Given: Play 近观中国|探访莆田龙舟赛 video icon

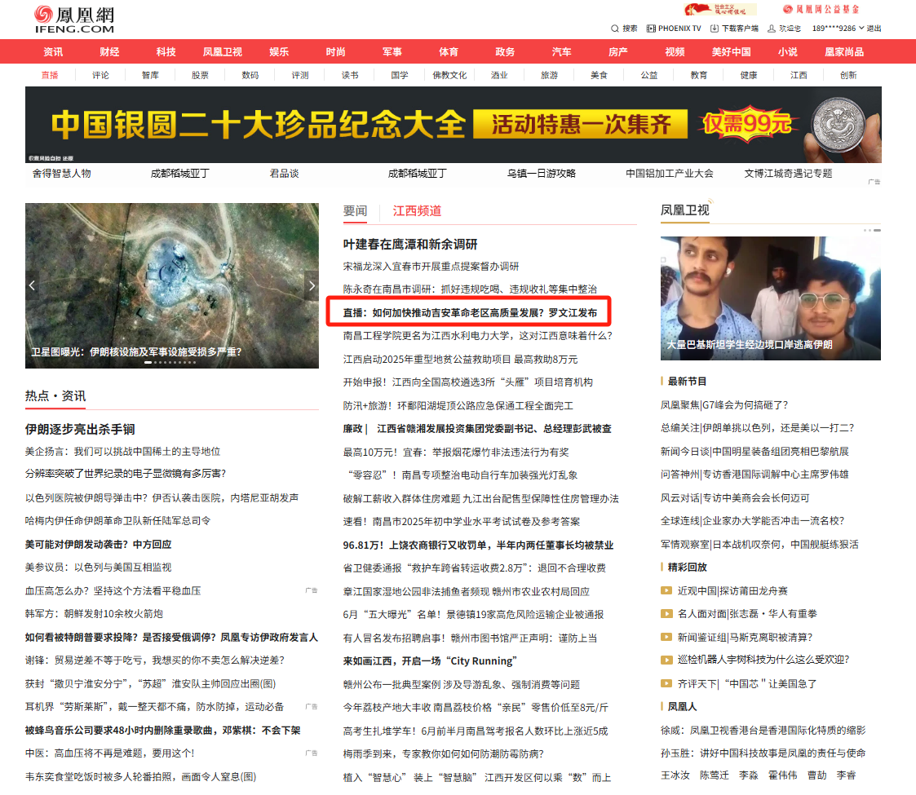Looking at the screenshot, I should (x=666, y=590).
